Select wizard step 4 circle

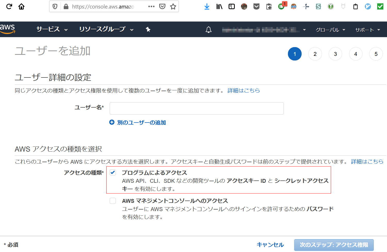pos(356,54)
